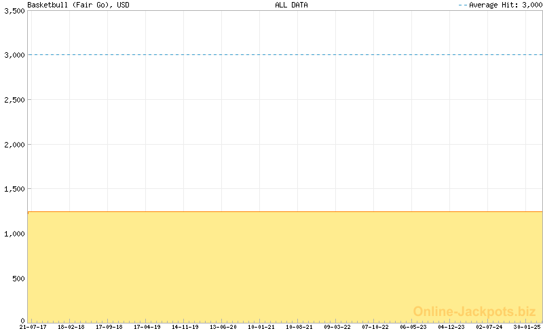Click the 06-05-23 date label

click(413, 327)
